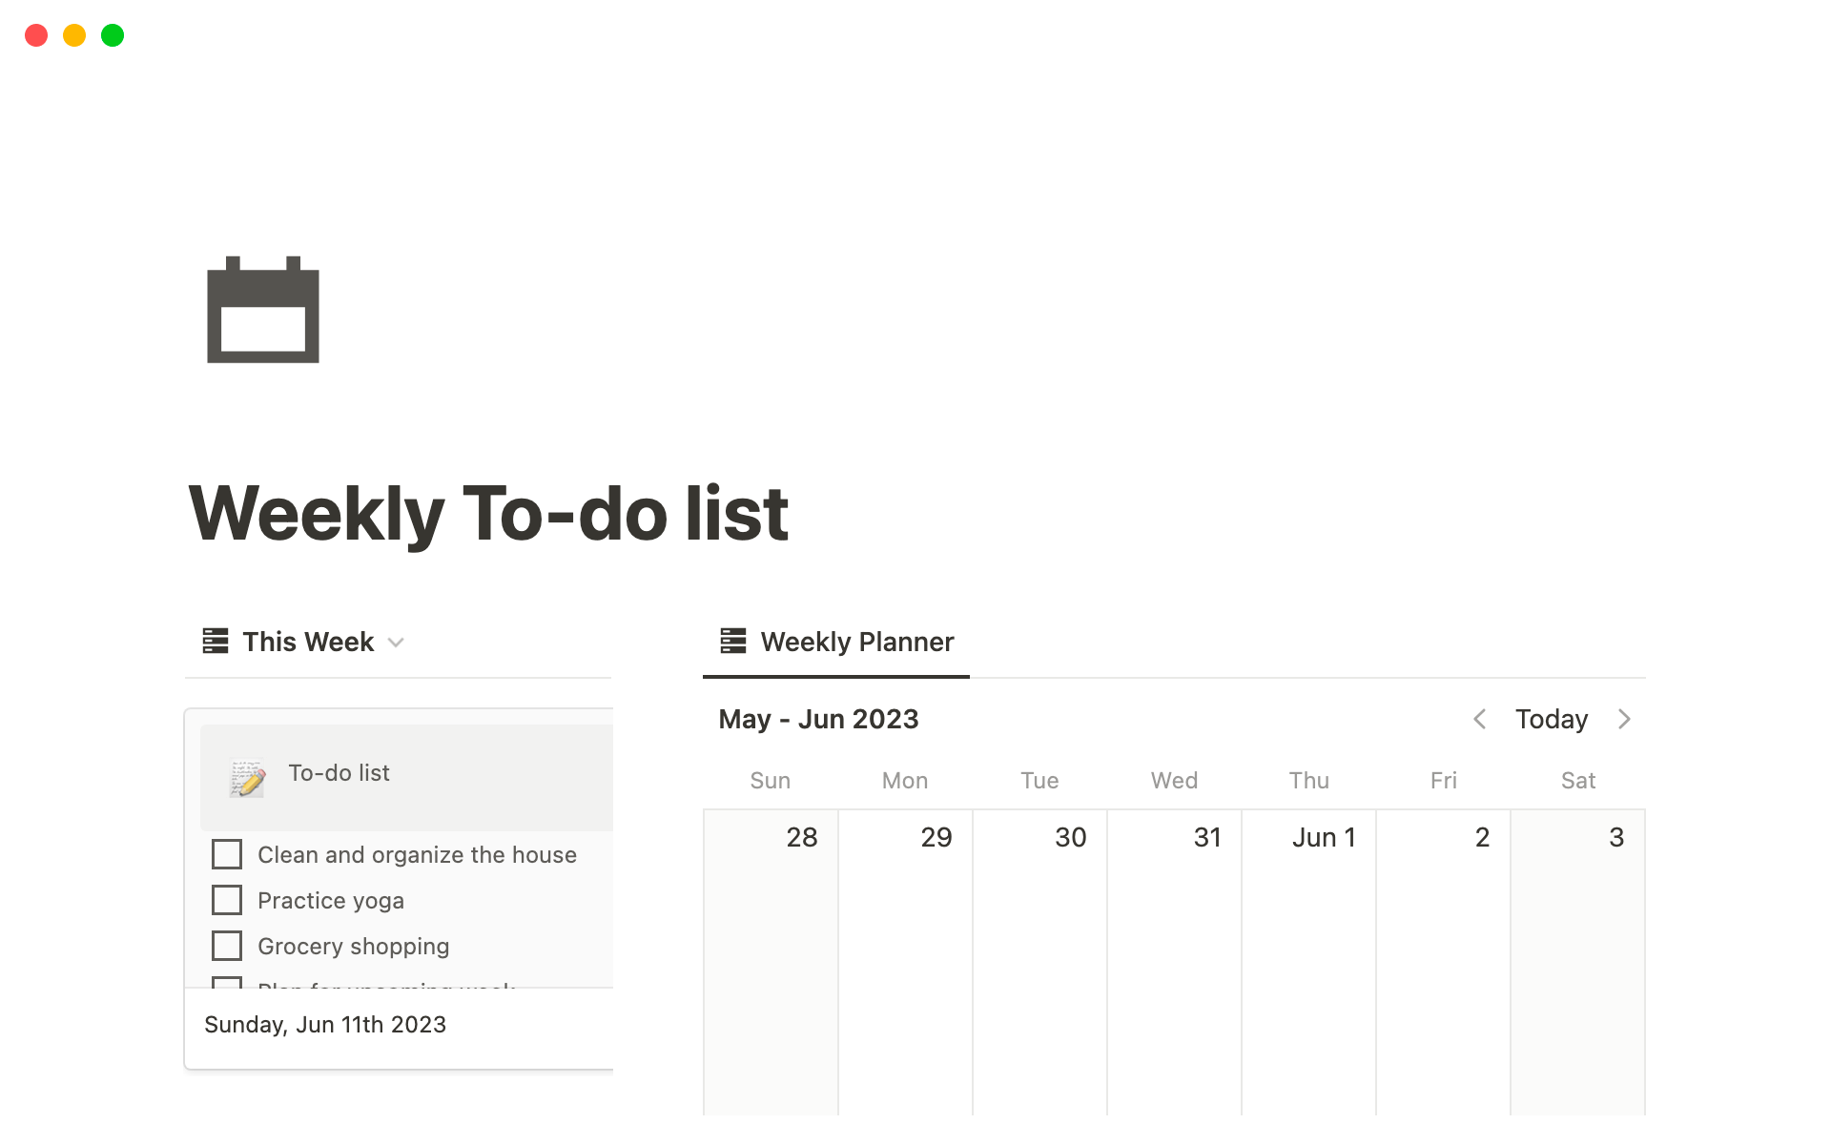The height and width of the screenshot is (1144, 1831).
Task: Click the Sunday, Jun 11th 2023 date text
Action: click(325, 1024)
